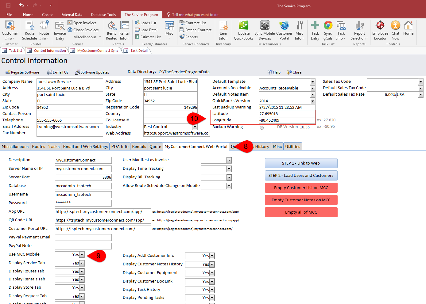Open Chat Now icon

coord(395,30)
